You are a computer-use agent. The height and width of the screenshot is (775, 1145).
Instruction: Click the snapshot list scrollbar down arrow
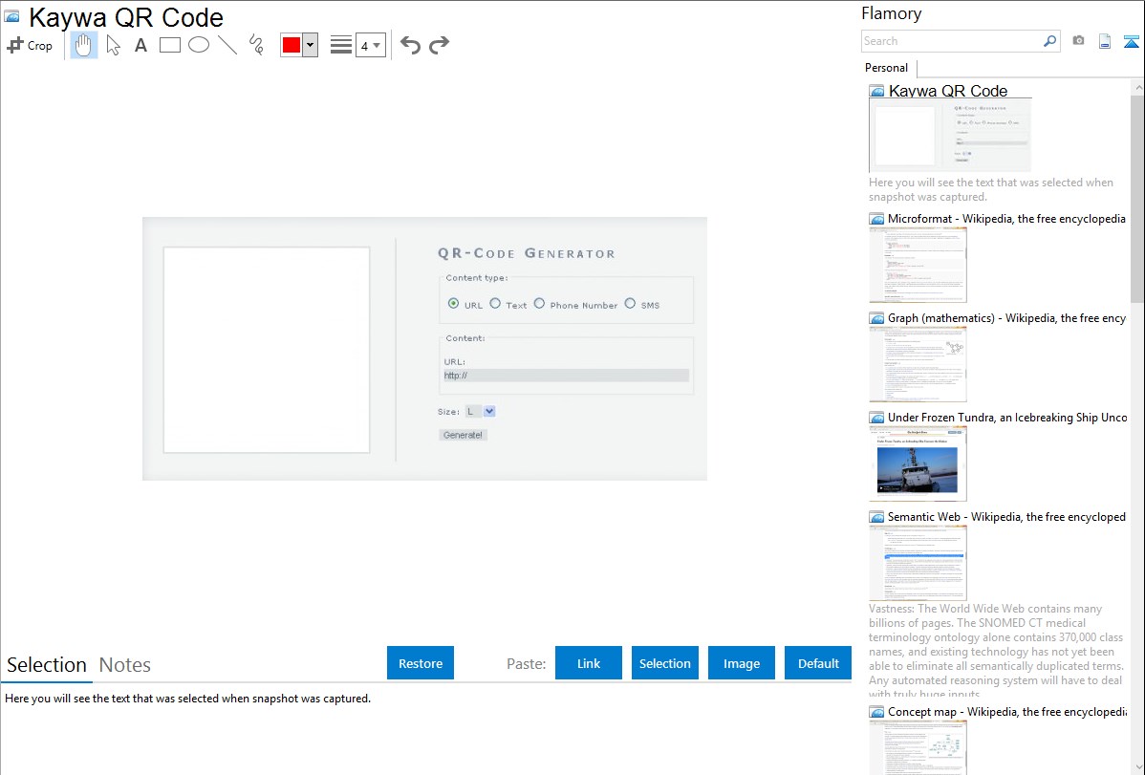(1138, 767)
